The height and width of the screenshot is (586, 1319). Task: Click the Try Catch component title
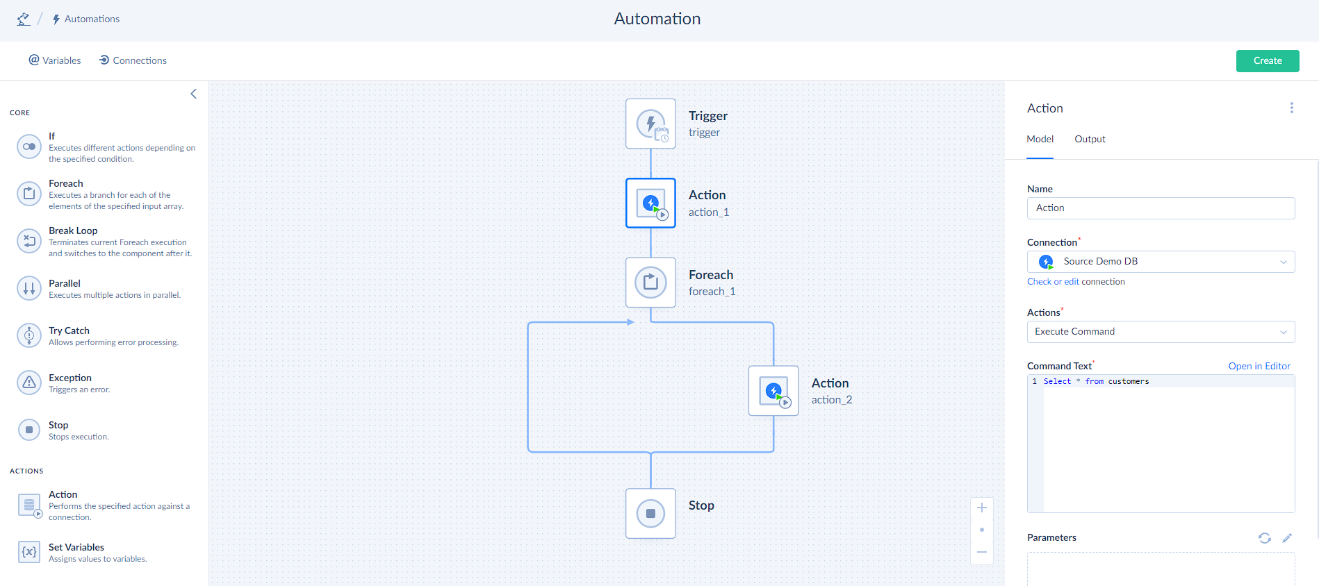point(69,330)
